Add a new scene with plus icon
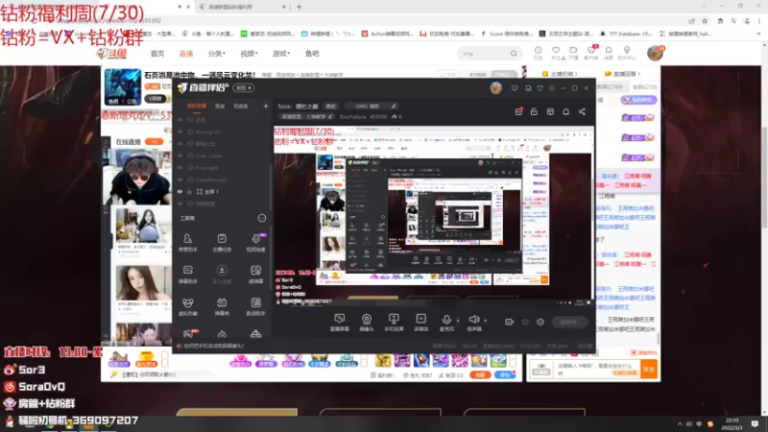The image size is (768, 432). point(266,106)
